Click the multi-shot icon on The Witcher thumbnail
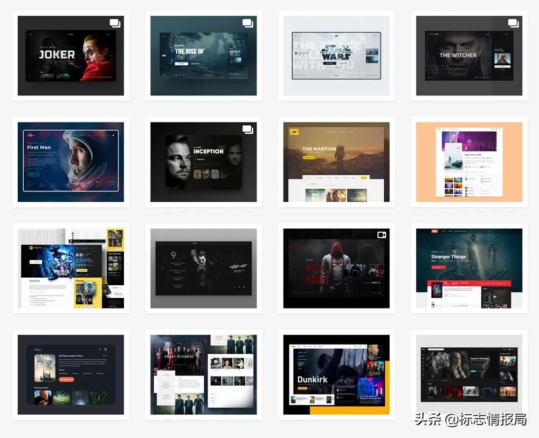This screenshot has width=539, height=438. [x=513, y=23]
